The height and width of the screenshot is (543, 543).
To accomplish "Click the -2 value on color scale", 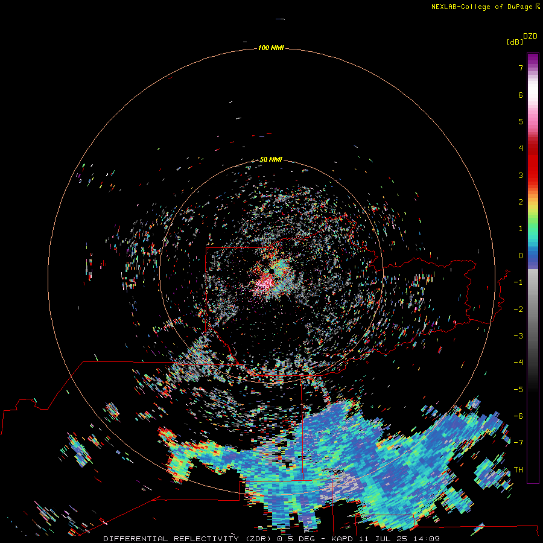I will click(518, 310).
